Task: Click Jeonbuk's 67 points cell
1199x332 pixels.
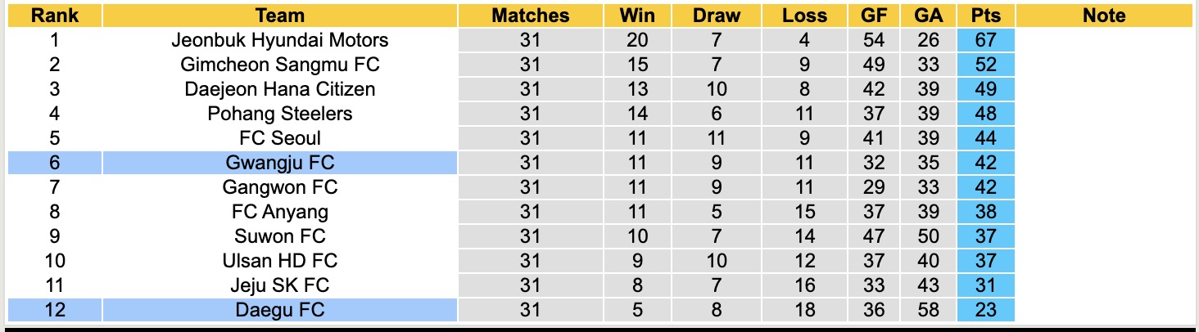Action: click(985, 40)
